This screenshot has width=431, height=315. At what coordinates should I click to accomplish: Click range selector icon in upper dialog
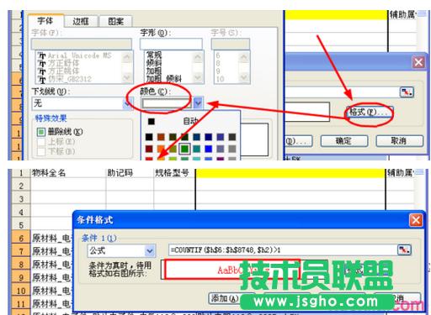(407, 92)
